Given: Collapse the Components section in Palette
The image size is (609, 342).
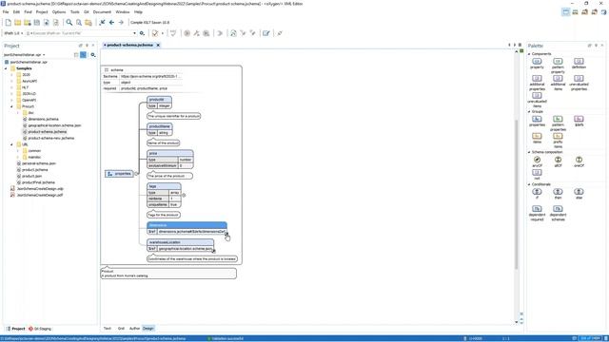Looking at the screenshot, I should click(x=529, y=54).
